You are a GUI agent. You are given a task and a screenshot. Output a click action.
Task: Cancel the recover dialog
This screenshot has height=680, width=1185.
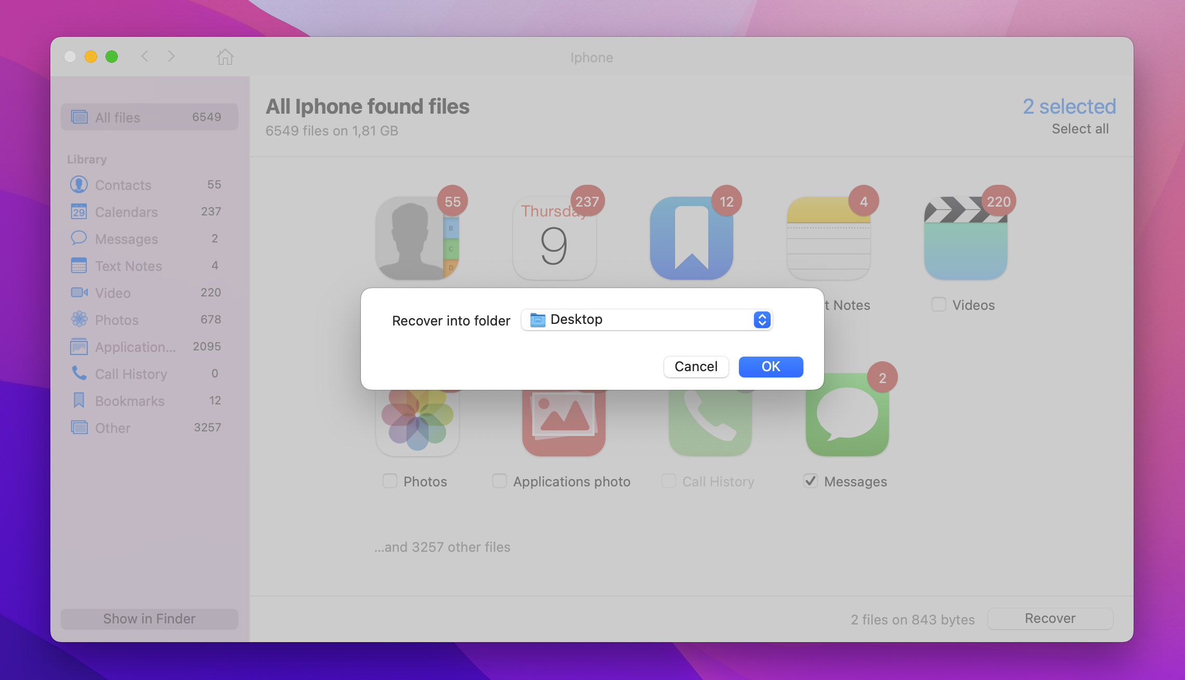[696, 366]
